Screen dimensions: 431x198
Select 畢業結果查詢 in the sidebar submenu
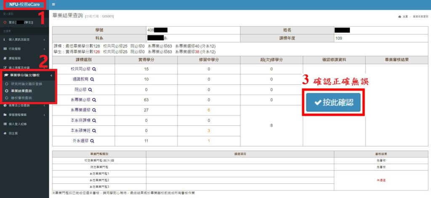[21, 91]
